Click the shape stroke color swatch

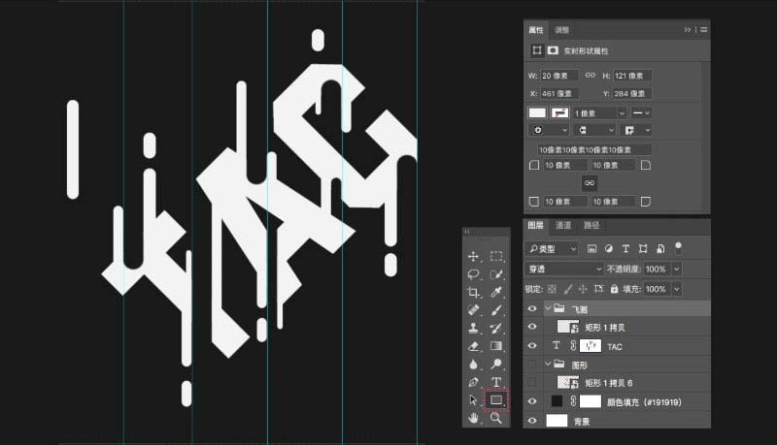[560, 112]
